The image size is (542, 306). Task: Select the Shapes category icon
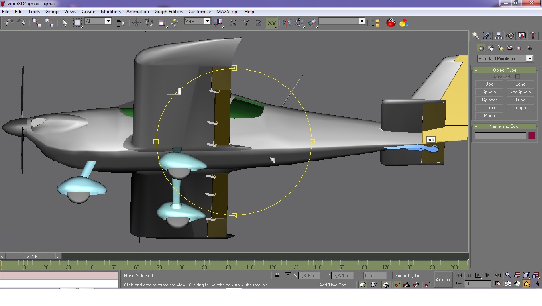pos(491,48)
